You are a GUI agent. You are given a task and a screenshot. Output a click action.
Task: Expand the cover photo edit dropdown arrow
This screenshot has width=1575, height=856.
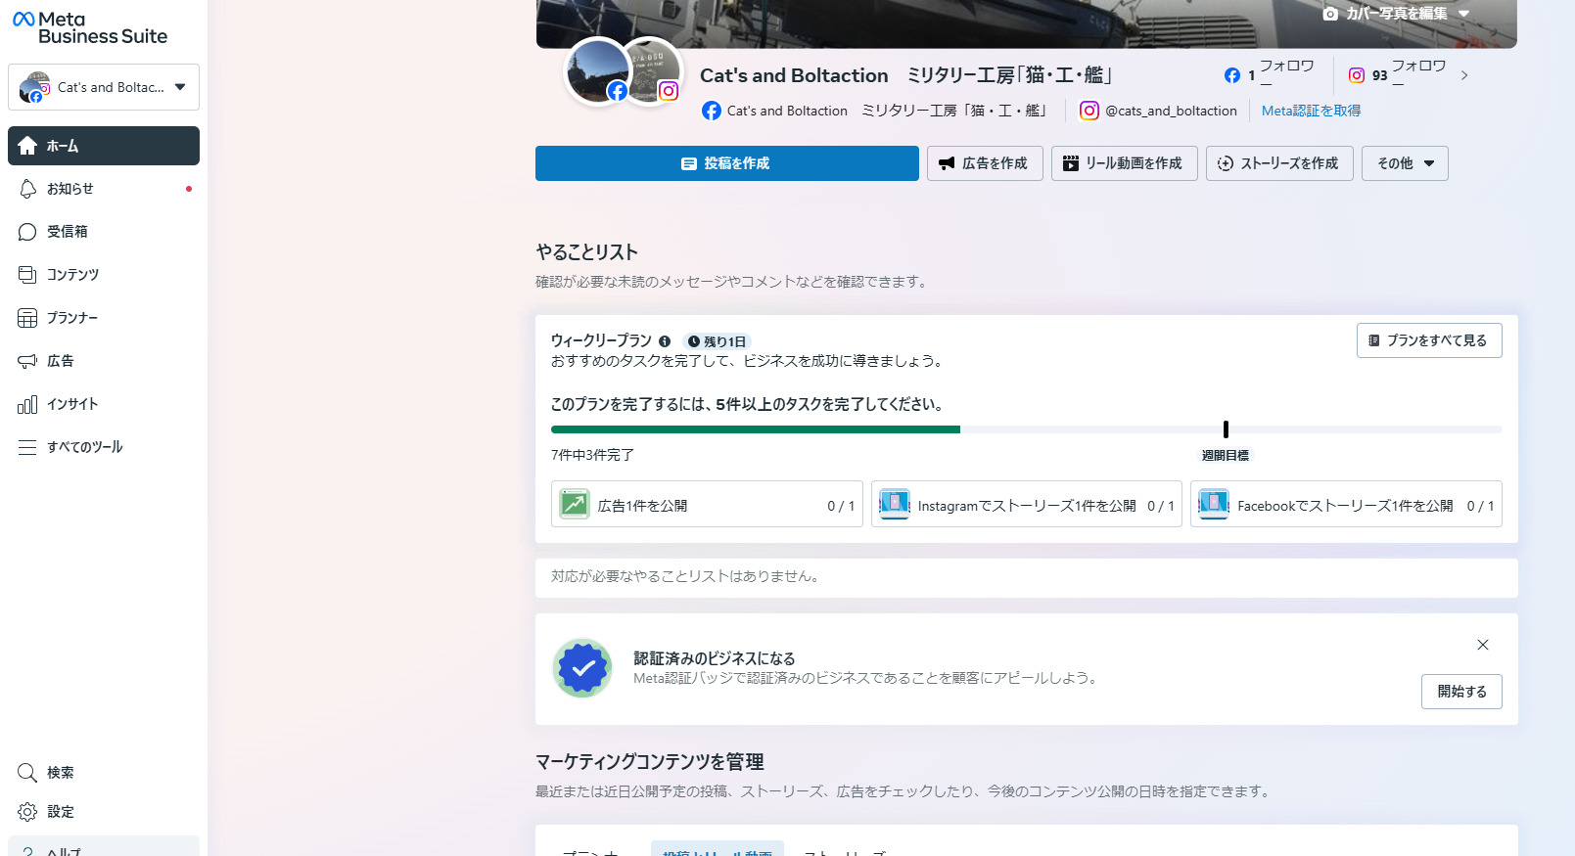click(1463, 14)
